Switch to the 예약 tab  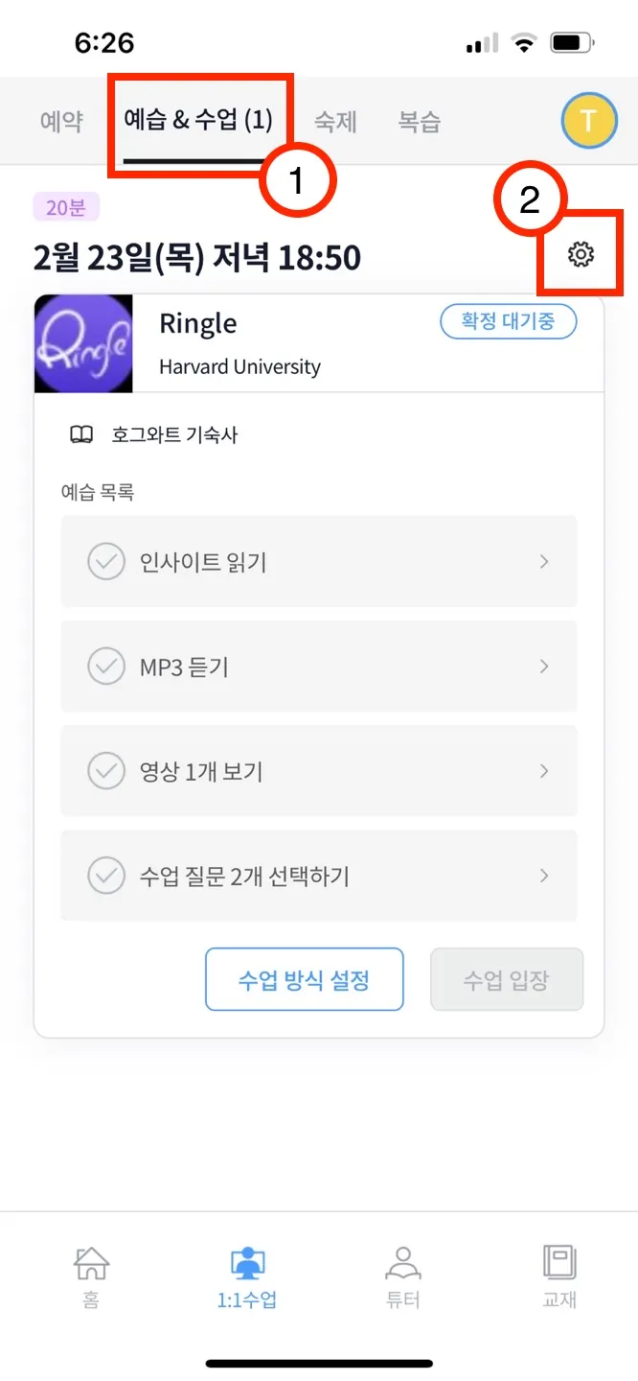tap(61, 122)
